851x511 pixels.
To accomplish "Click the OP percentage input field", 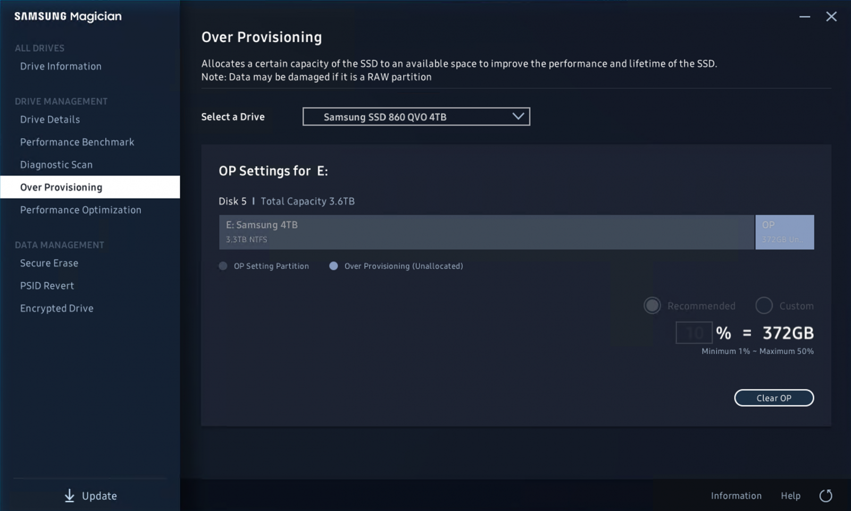I will pyautogui.click(x=694, y=333).
